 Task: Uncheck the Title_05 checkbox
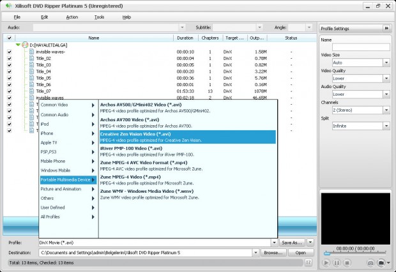10,78
